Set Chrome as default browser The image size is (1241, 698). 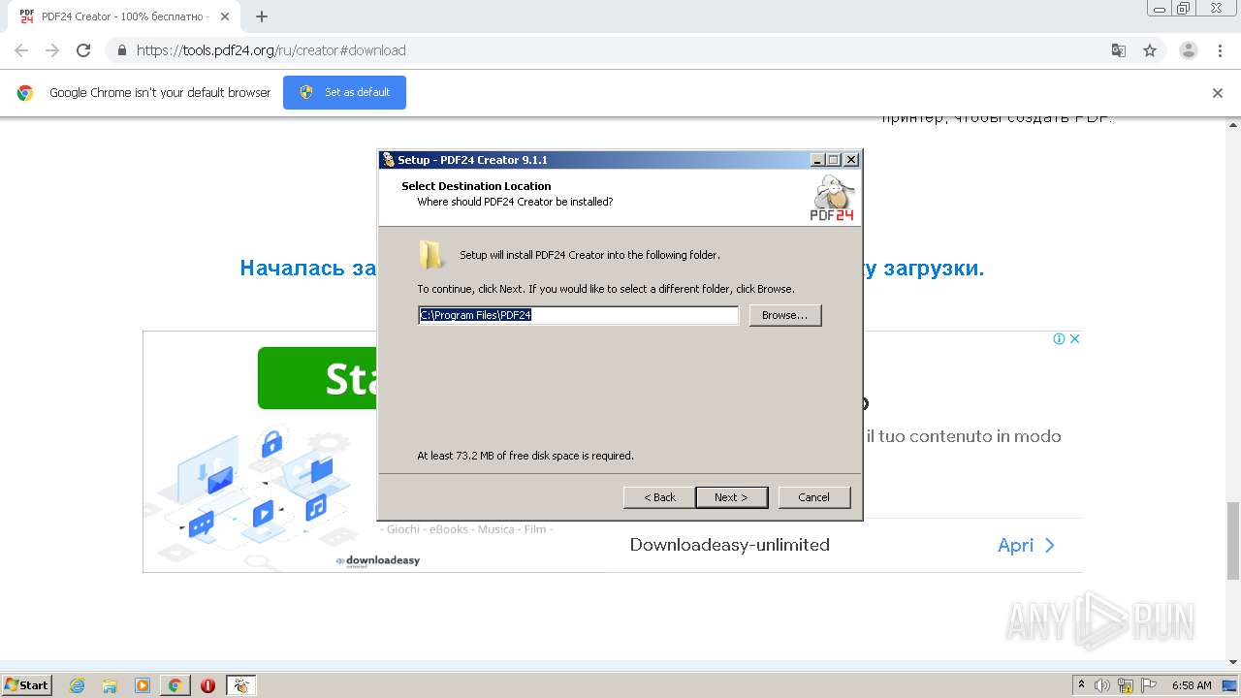[344, 92]
